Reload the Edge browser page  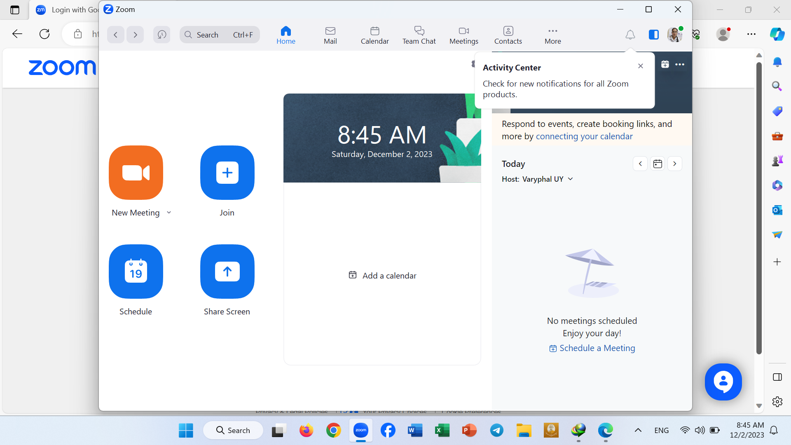[x=44, y=34]
